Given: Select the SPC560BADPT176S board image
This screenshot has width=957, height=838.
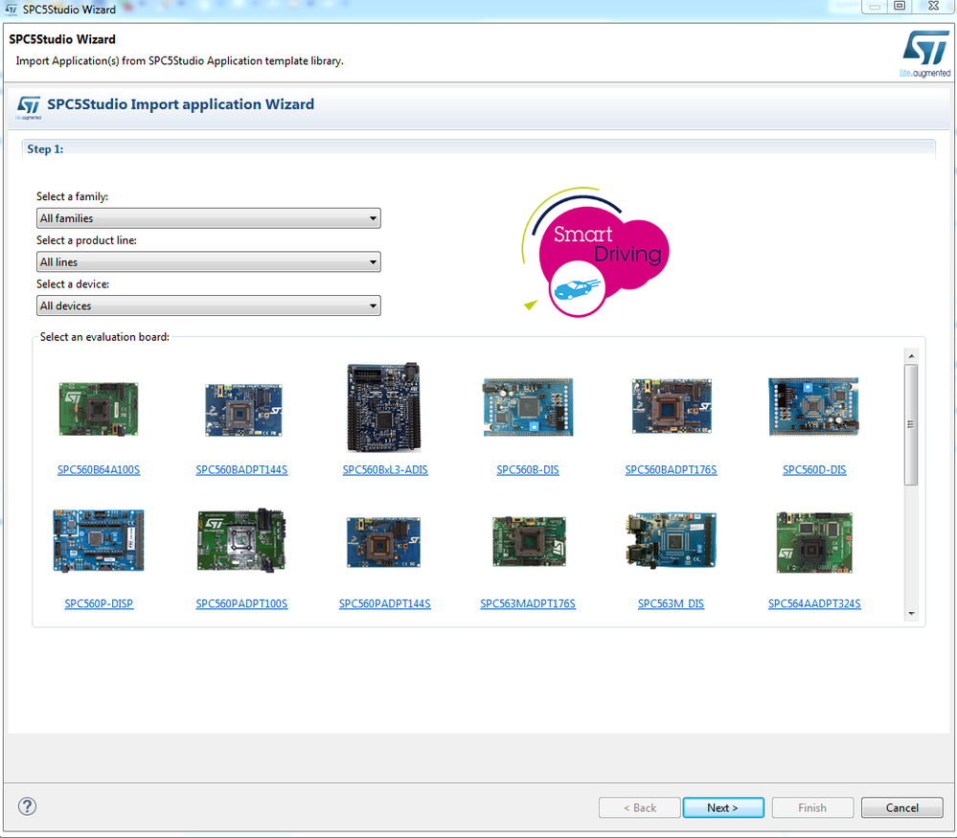Looking at the screenshot, I should [x=672, y=406].
